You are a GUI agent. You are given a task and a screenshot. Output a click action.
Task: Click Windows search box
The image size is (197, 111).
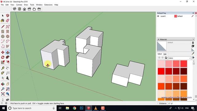[32, 108]
